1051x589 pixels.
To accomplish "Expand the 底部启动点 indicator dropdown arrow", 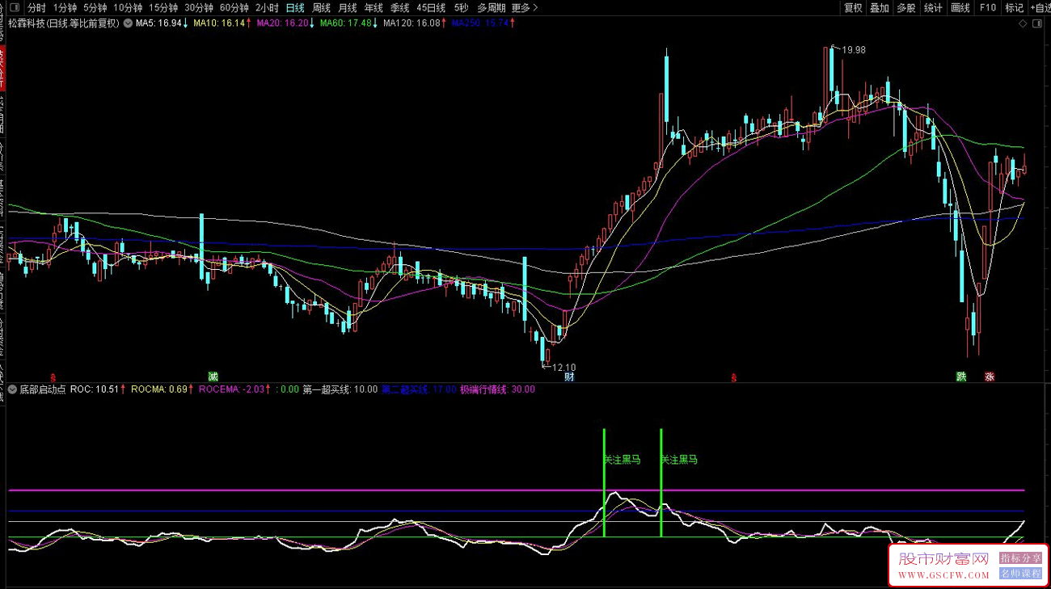I will click(x=13, y=389).
